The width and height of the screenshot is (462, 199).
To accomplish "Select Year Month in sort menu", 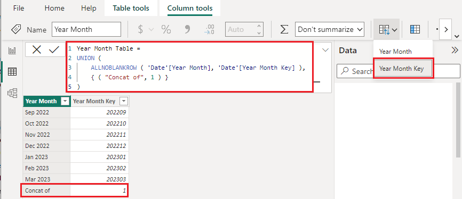I will (x=395, y=52).
